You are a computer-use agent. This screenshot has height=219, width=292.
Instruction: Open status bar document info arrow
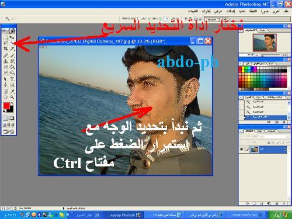point(64,208)
